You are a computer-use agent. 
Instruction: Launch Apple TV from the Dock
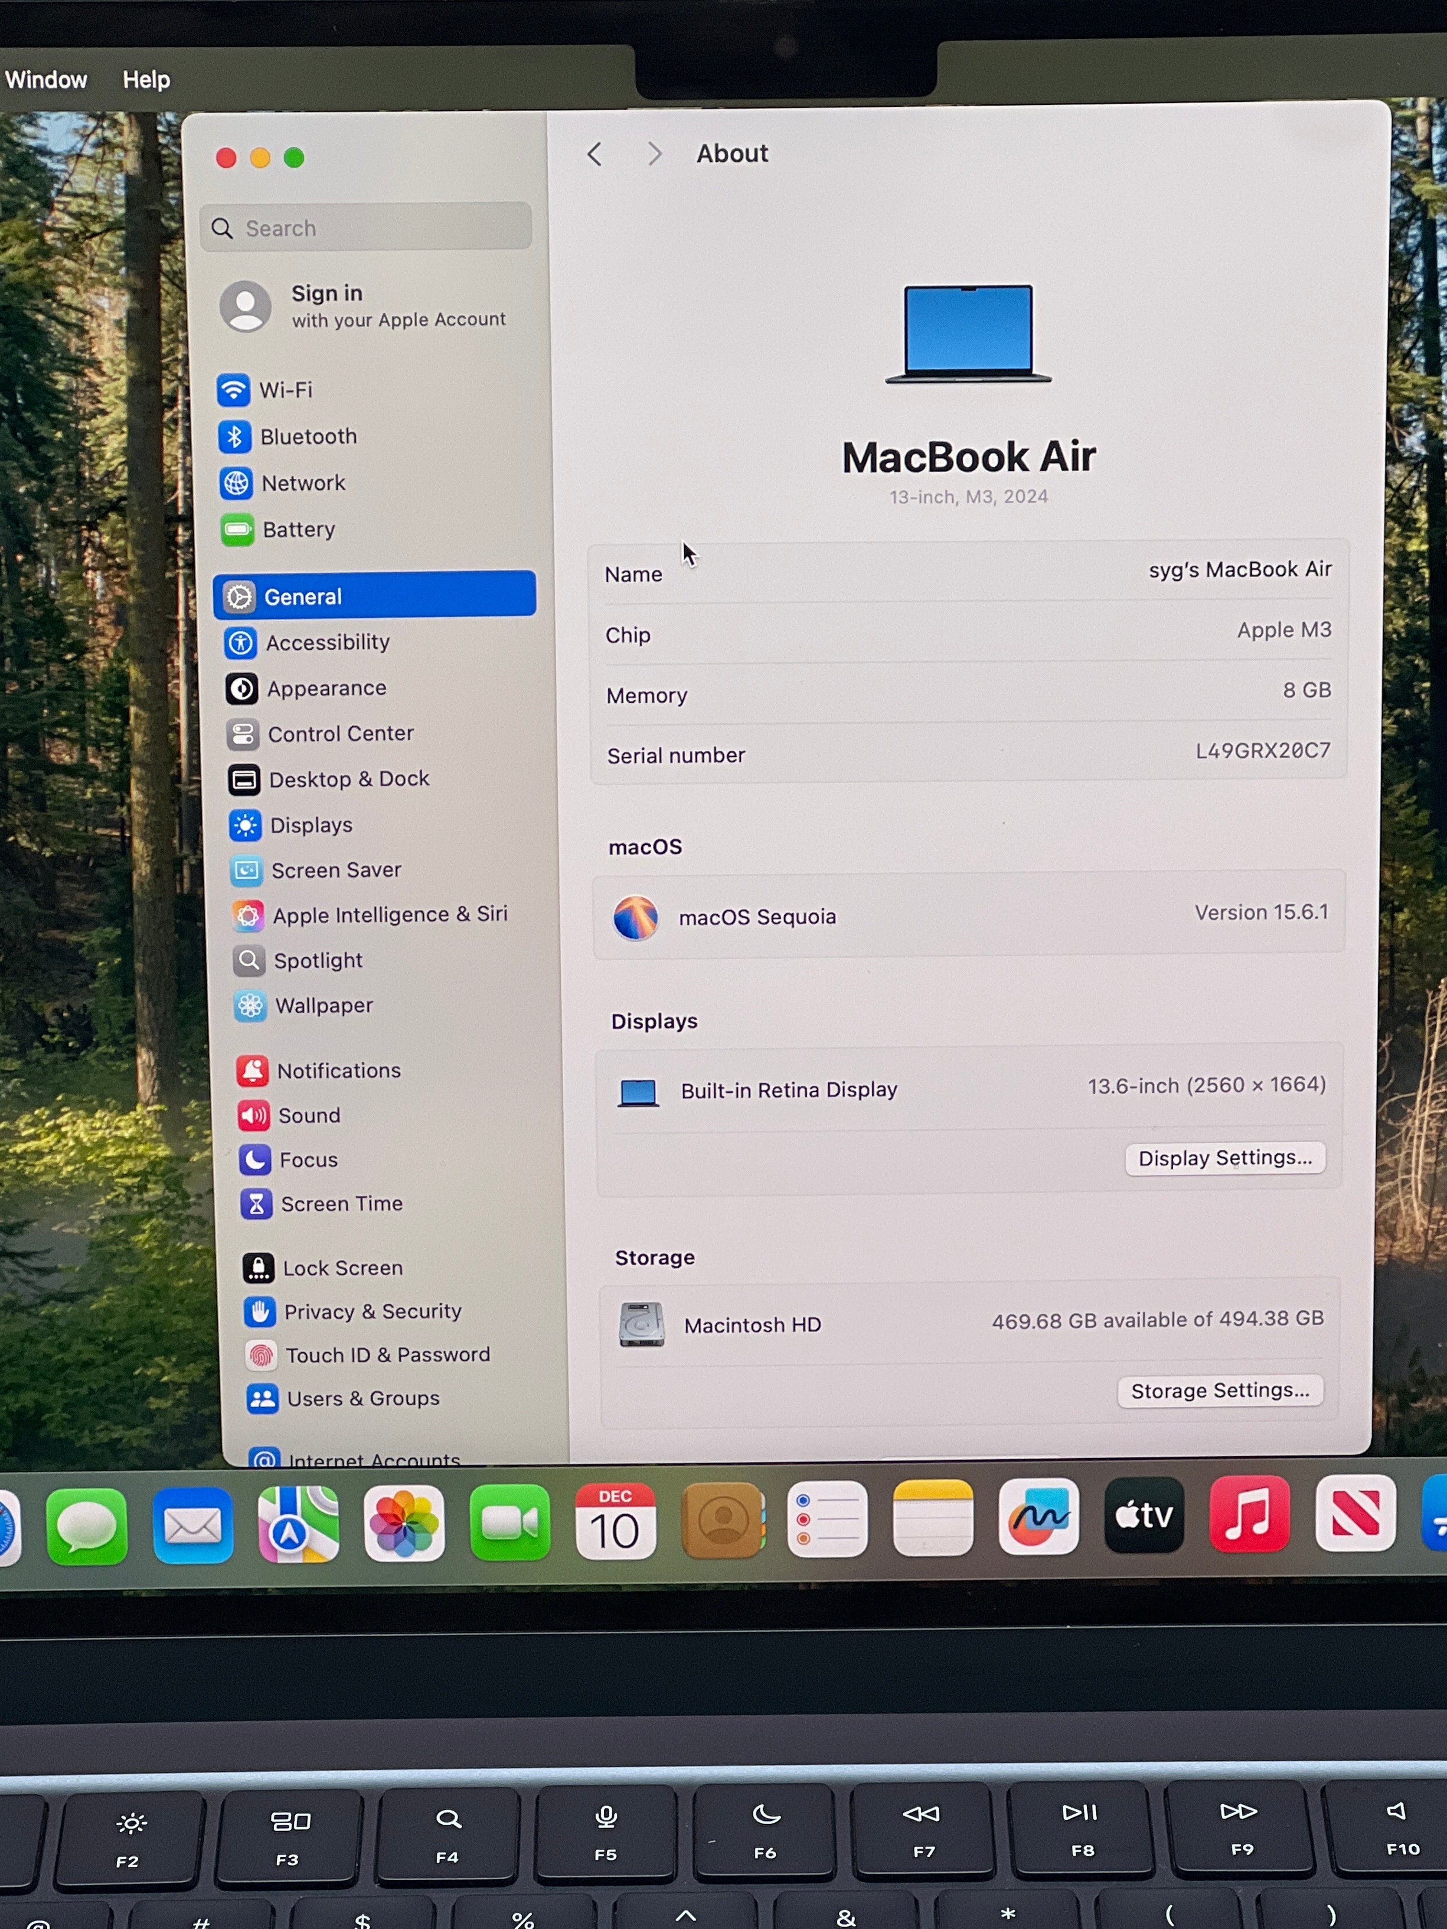coord(1144,1515)
